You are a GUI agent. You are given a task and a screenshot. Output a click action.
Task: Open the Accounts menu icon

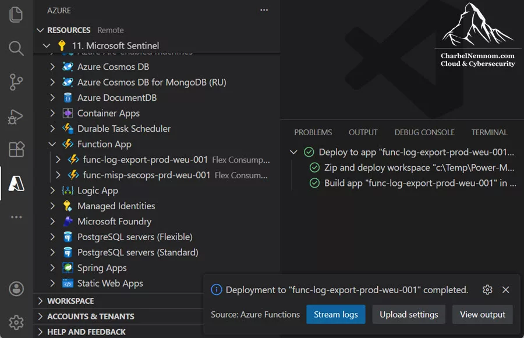pos(16,288)
